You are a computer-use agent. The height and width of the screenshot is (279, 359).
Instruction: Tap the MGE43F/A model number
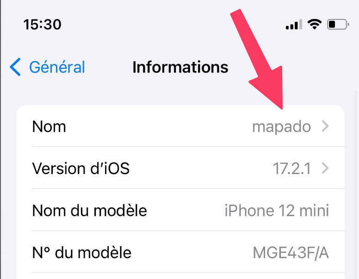coord(291,253)
